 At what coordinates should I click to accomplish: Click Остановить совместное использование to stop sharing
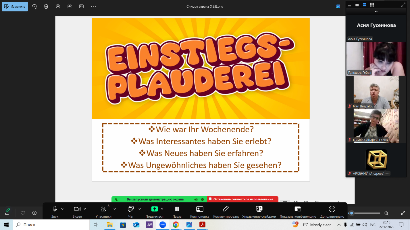(243, 199)
